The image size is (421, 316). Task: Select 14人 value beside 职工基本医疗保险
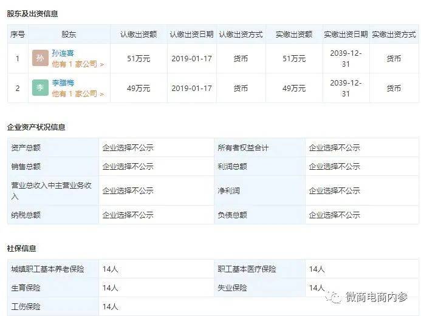tap(317, 269)
